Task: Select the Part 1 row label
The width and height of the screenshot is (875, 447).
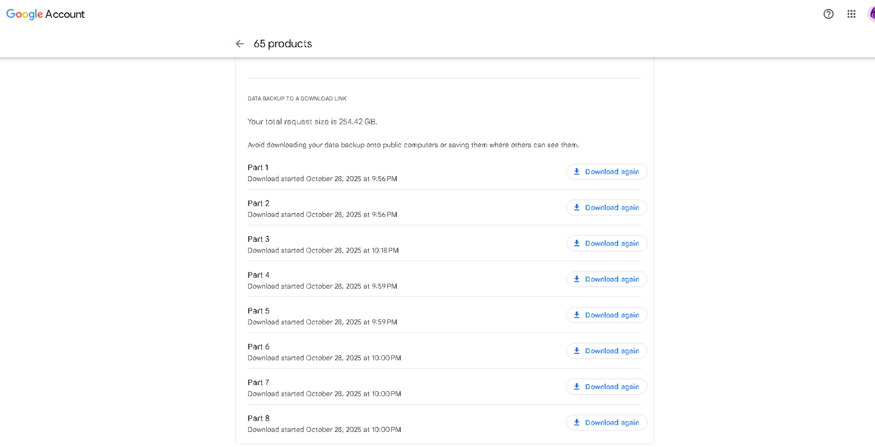Action: [x=258, y=167]
